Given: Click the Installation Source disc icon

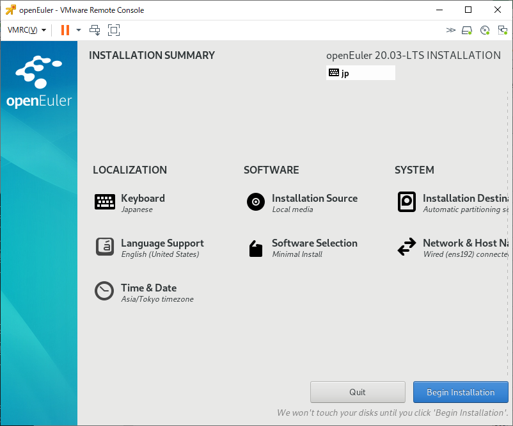Looking at the screenshot, I should point(256,202).
